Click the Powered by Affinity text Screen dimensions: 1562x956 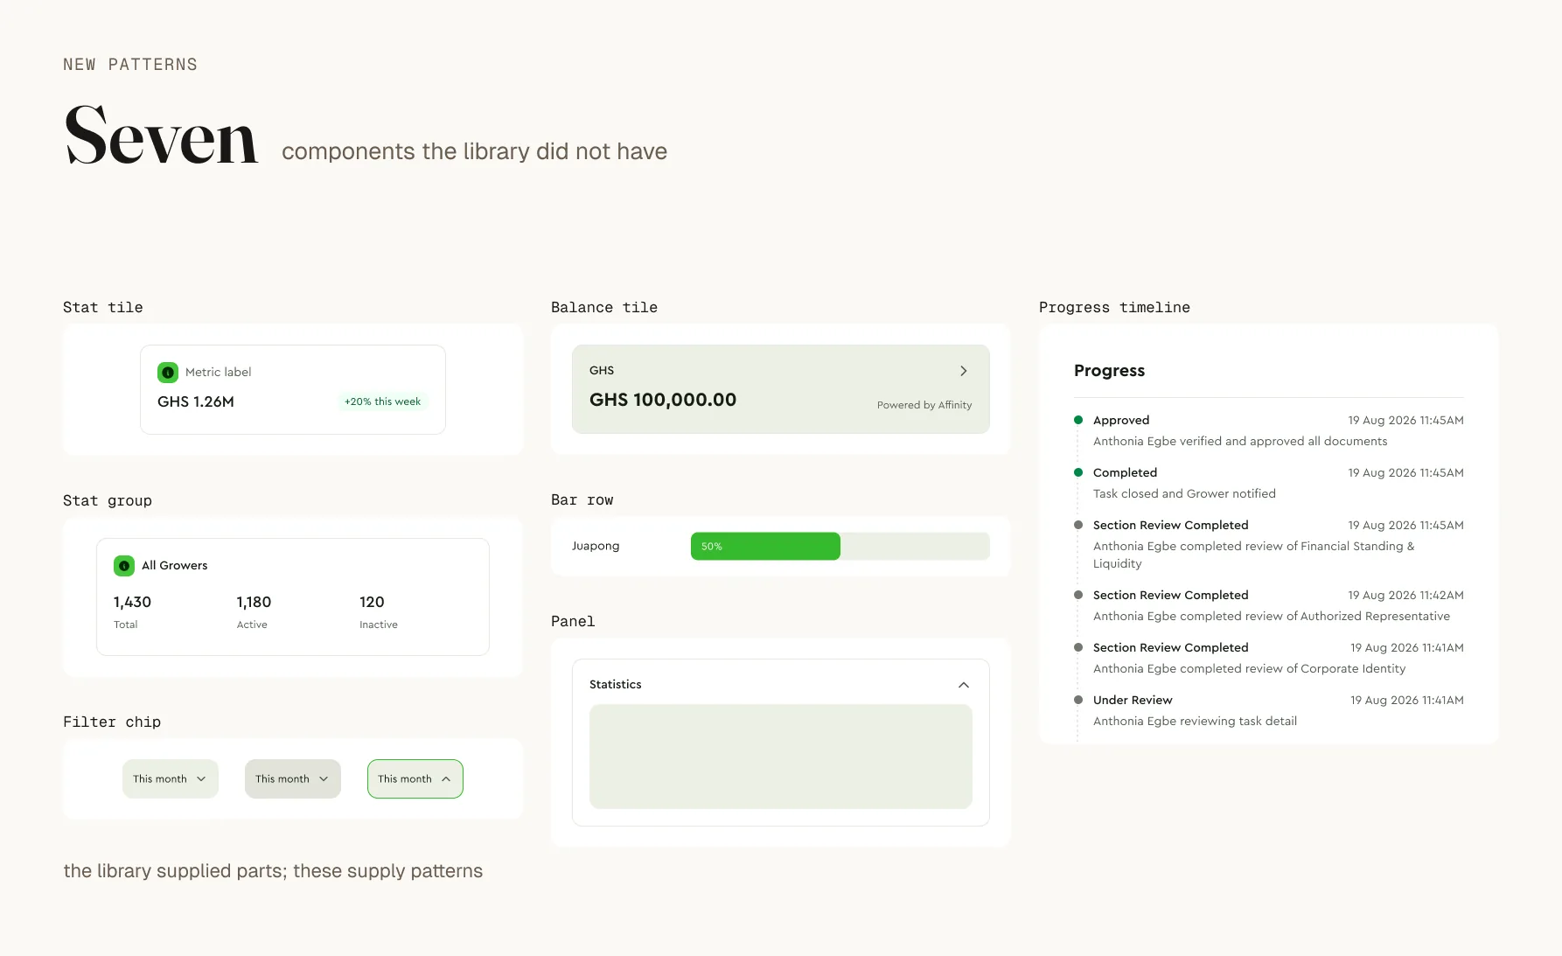[x=924, y=405]
